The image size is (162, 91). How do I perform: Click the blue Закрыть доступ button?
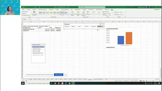tap(58, 75)
